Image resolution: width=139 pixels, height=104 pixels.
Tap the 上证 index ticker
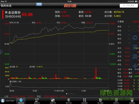point(19,96)
